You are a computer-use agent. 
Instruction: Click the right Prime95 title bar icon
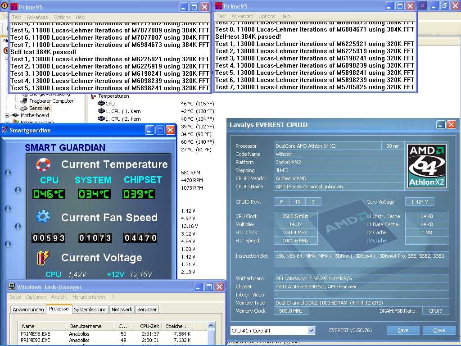(219, 6)
